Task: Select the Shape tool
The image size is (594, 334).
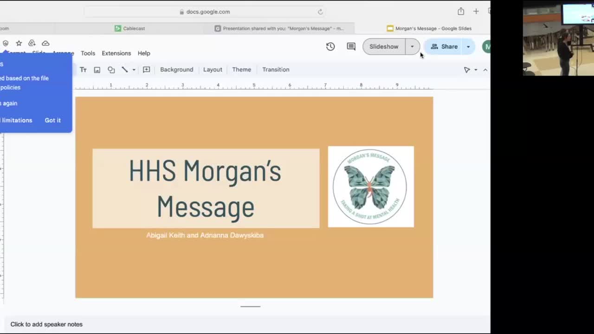Action: [x=111, y=70]
